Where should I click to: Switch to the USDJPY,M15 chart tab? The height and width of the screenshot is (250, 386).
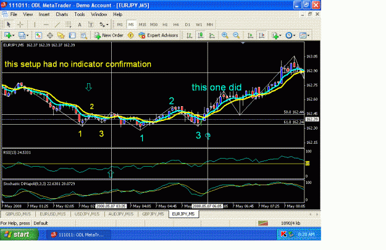click(87, 214)
